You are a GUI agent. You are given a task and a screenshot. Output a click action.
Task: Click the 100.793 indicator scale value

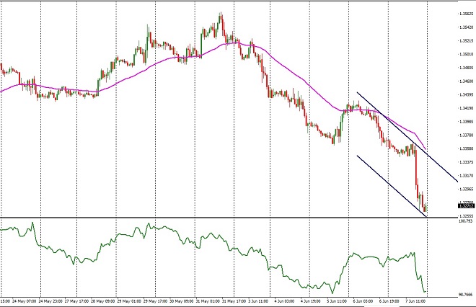[467, 221]
